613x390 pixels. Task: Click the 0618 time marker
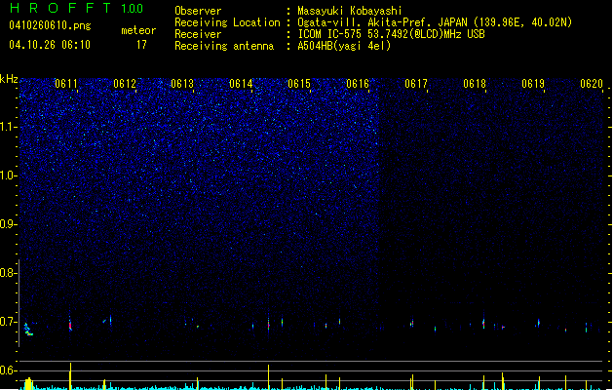click(x=475, y=83)
